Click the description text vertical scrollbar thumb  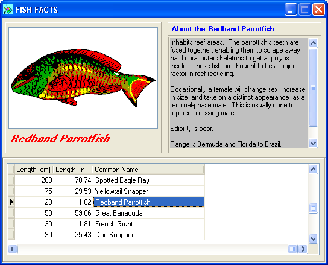click(x=313, y=88)
